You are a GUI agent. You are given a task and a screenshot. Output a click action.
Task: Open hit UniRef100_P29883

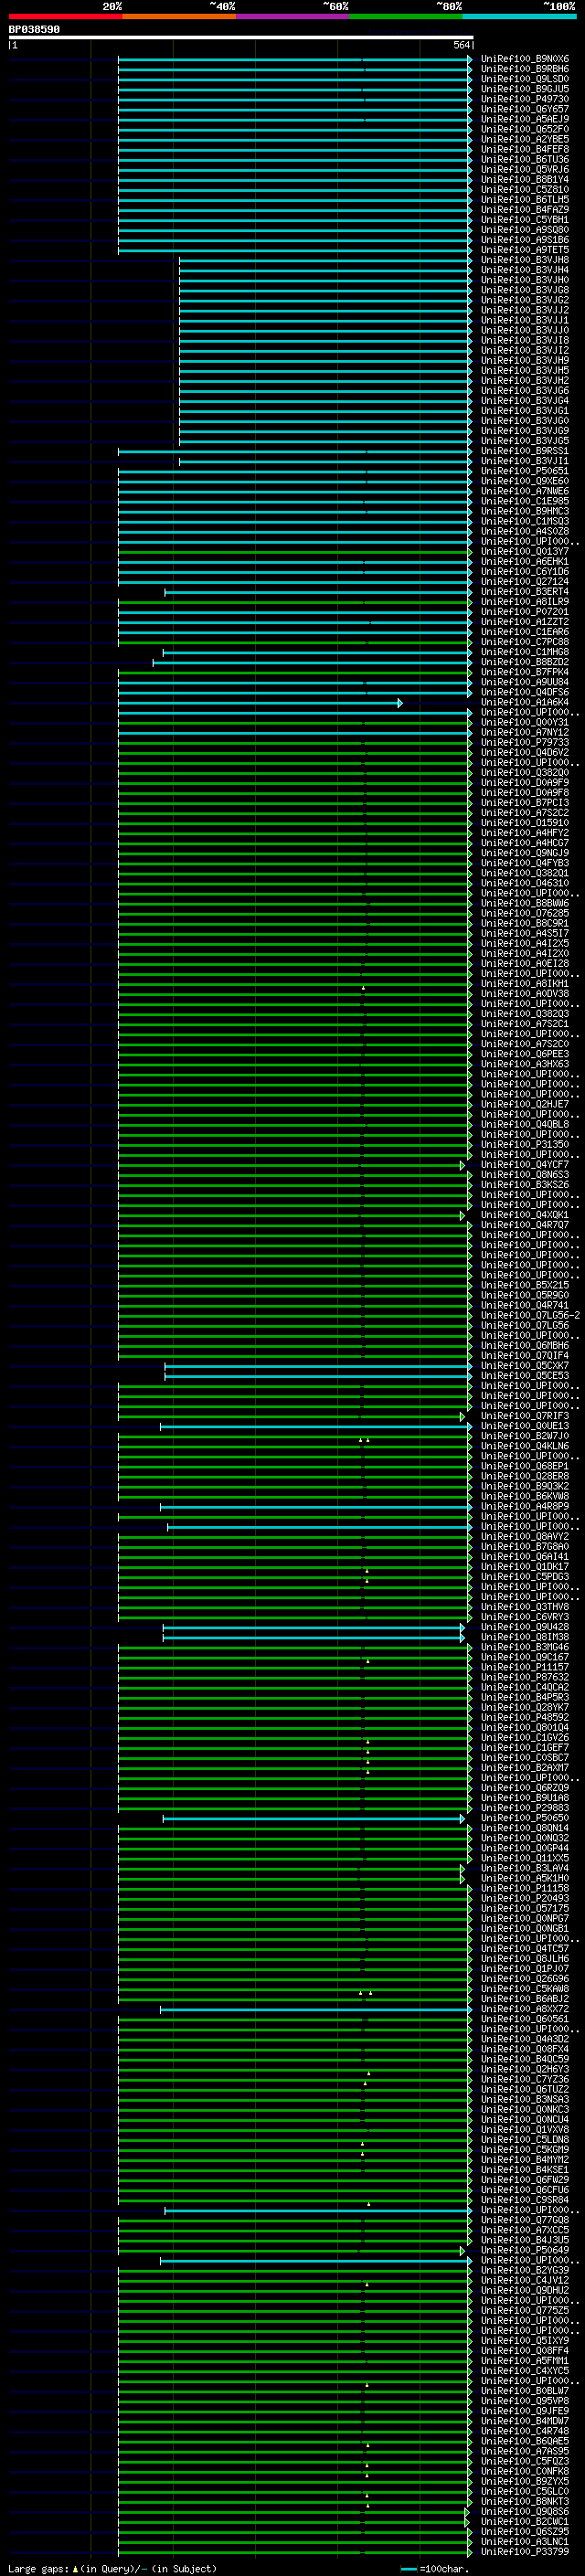click(x=525, y=1808)
